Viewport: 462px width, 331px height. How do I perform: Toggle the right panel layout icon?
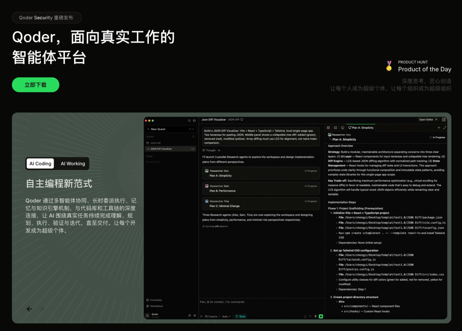pyautogui.click(x=444, y=120)
